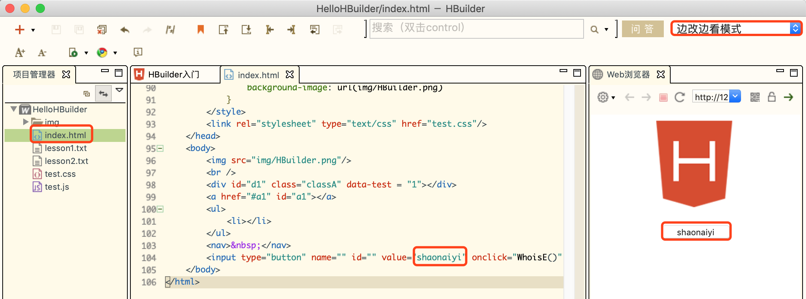Click the back history window icon
The image size is (806, 299).
point(315,30)
